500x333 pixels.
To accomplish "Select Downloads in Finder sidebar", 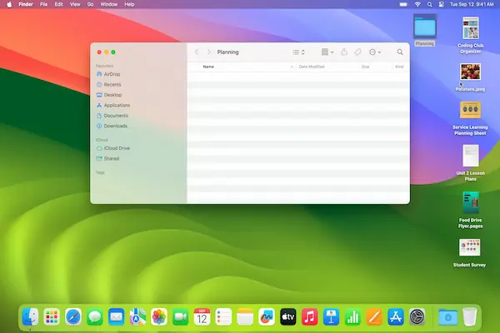I will click(112, 126).
